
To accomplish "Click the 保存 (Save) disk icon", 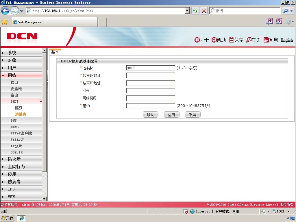I will click(231, 40).
